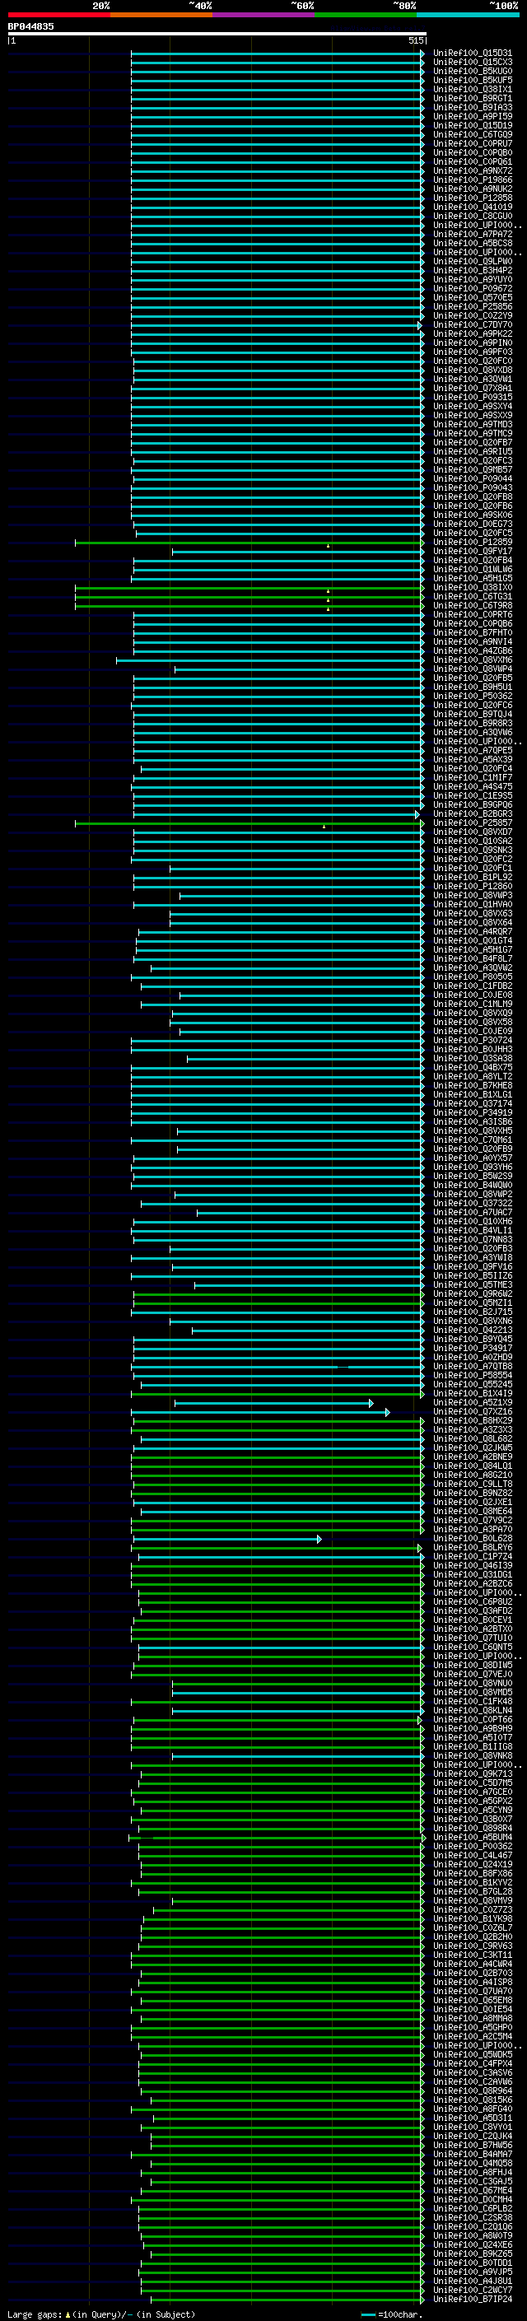Click the purple ~60% identity legend segment
Viewport: 527px width, 2321px height.
click(264, 15)
